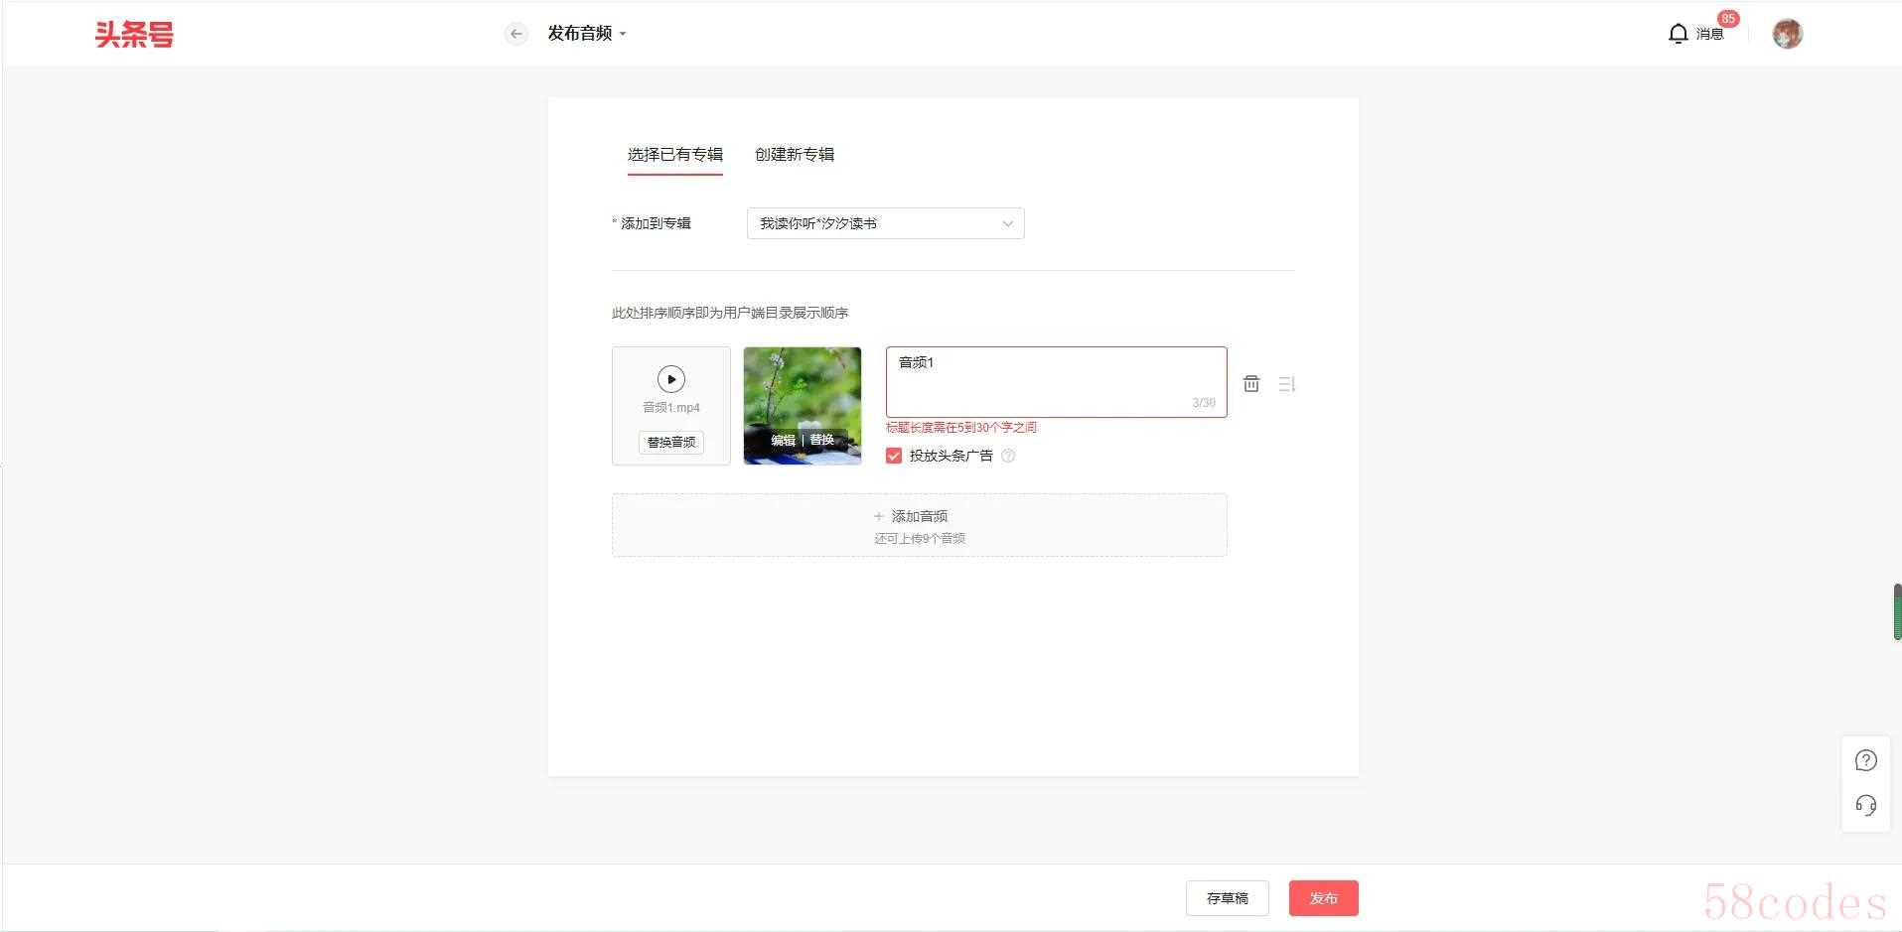Click the 替换音频 button

point(671,443)
